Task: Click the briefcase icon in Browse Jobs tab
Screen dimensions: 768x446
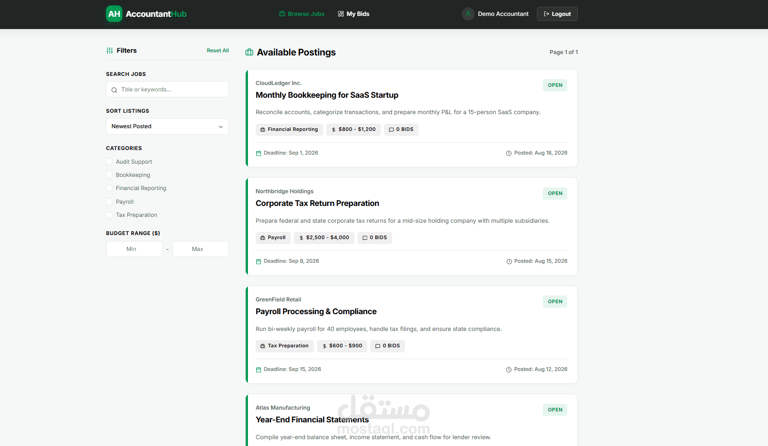Action: click(282, 14)
